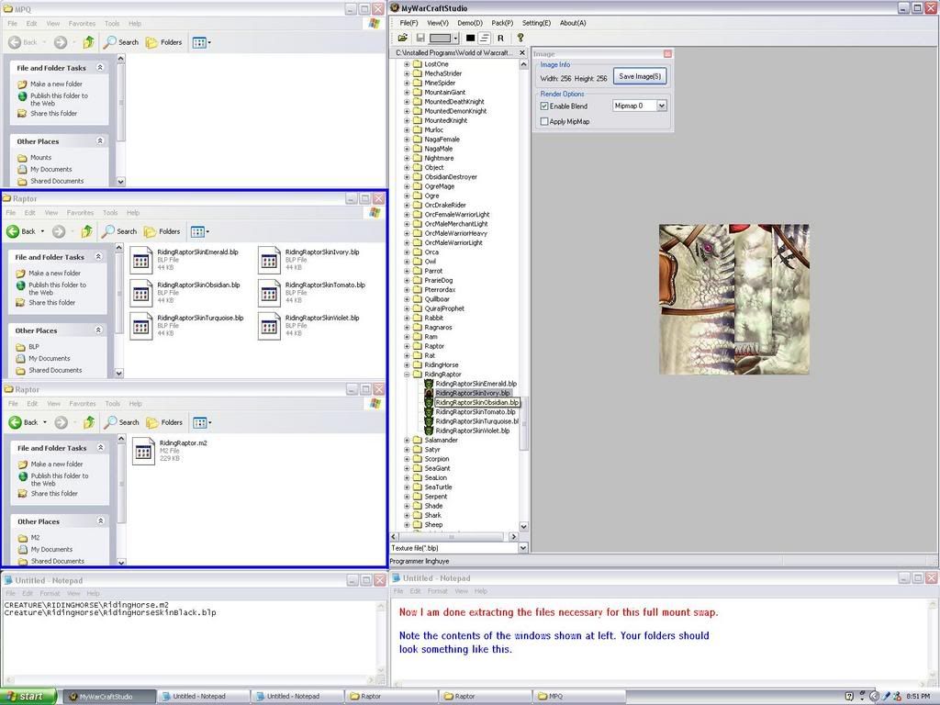Collapse Other Places in MPQ window
Viewport: 940px width, 705px height.
pyautogui.click(x=100, y=140)
